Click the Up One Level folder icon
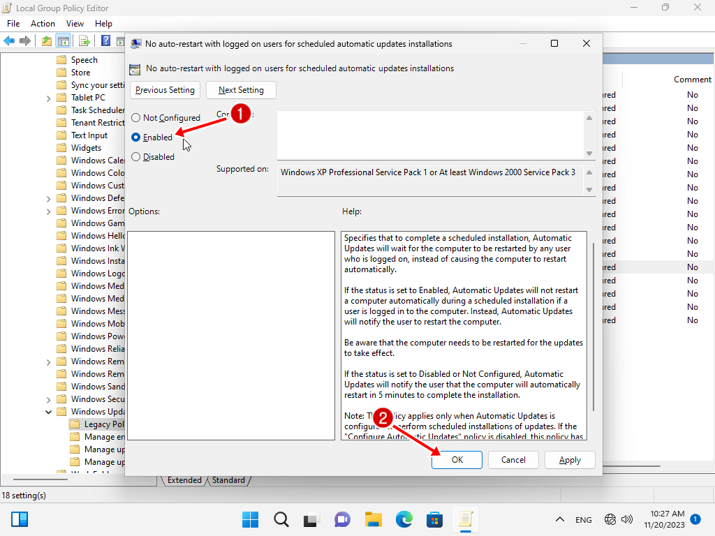Screen dimensions: 715x536 [x=47, y=41]
